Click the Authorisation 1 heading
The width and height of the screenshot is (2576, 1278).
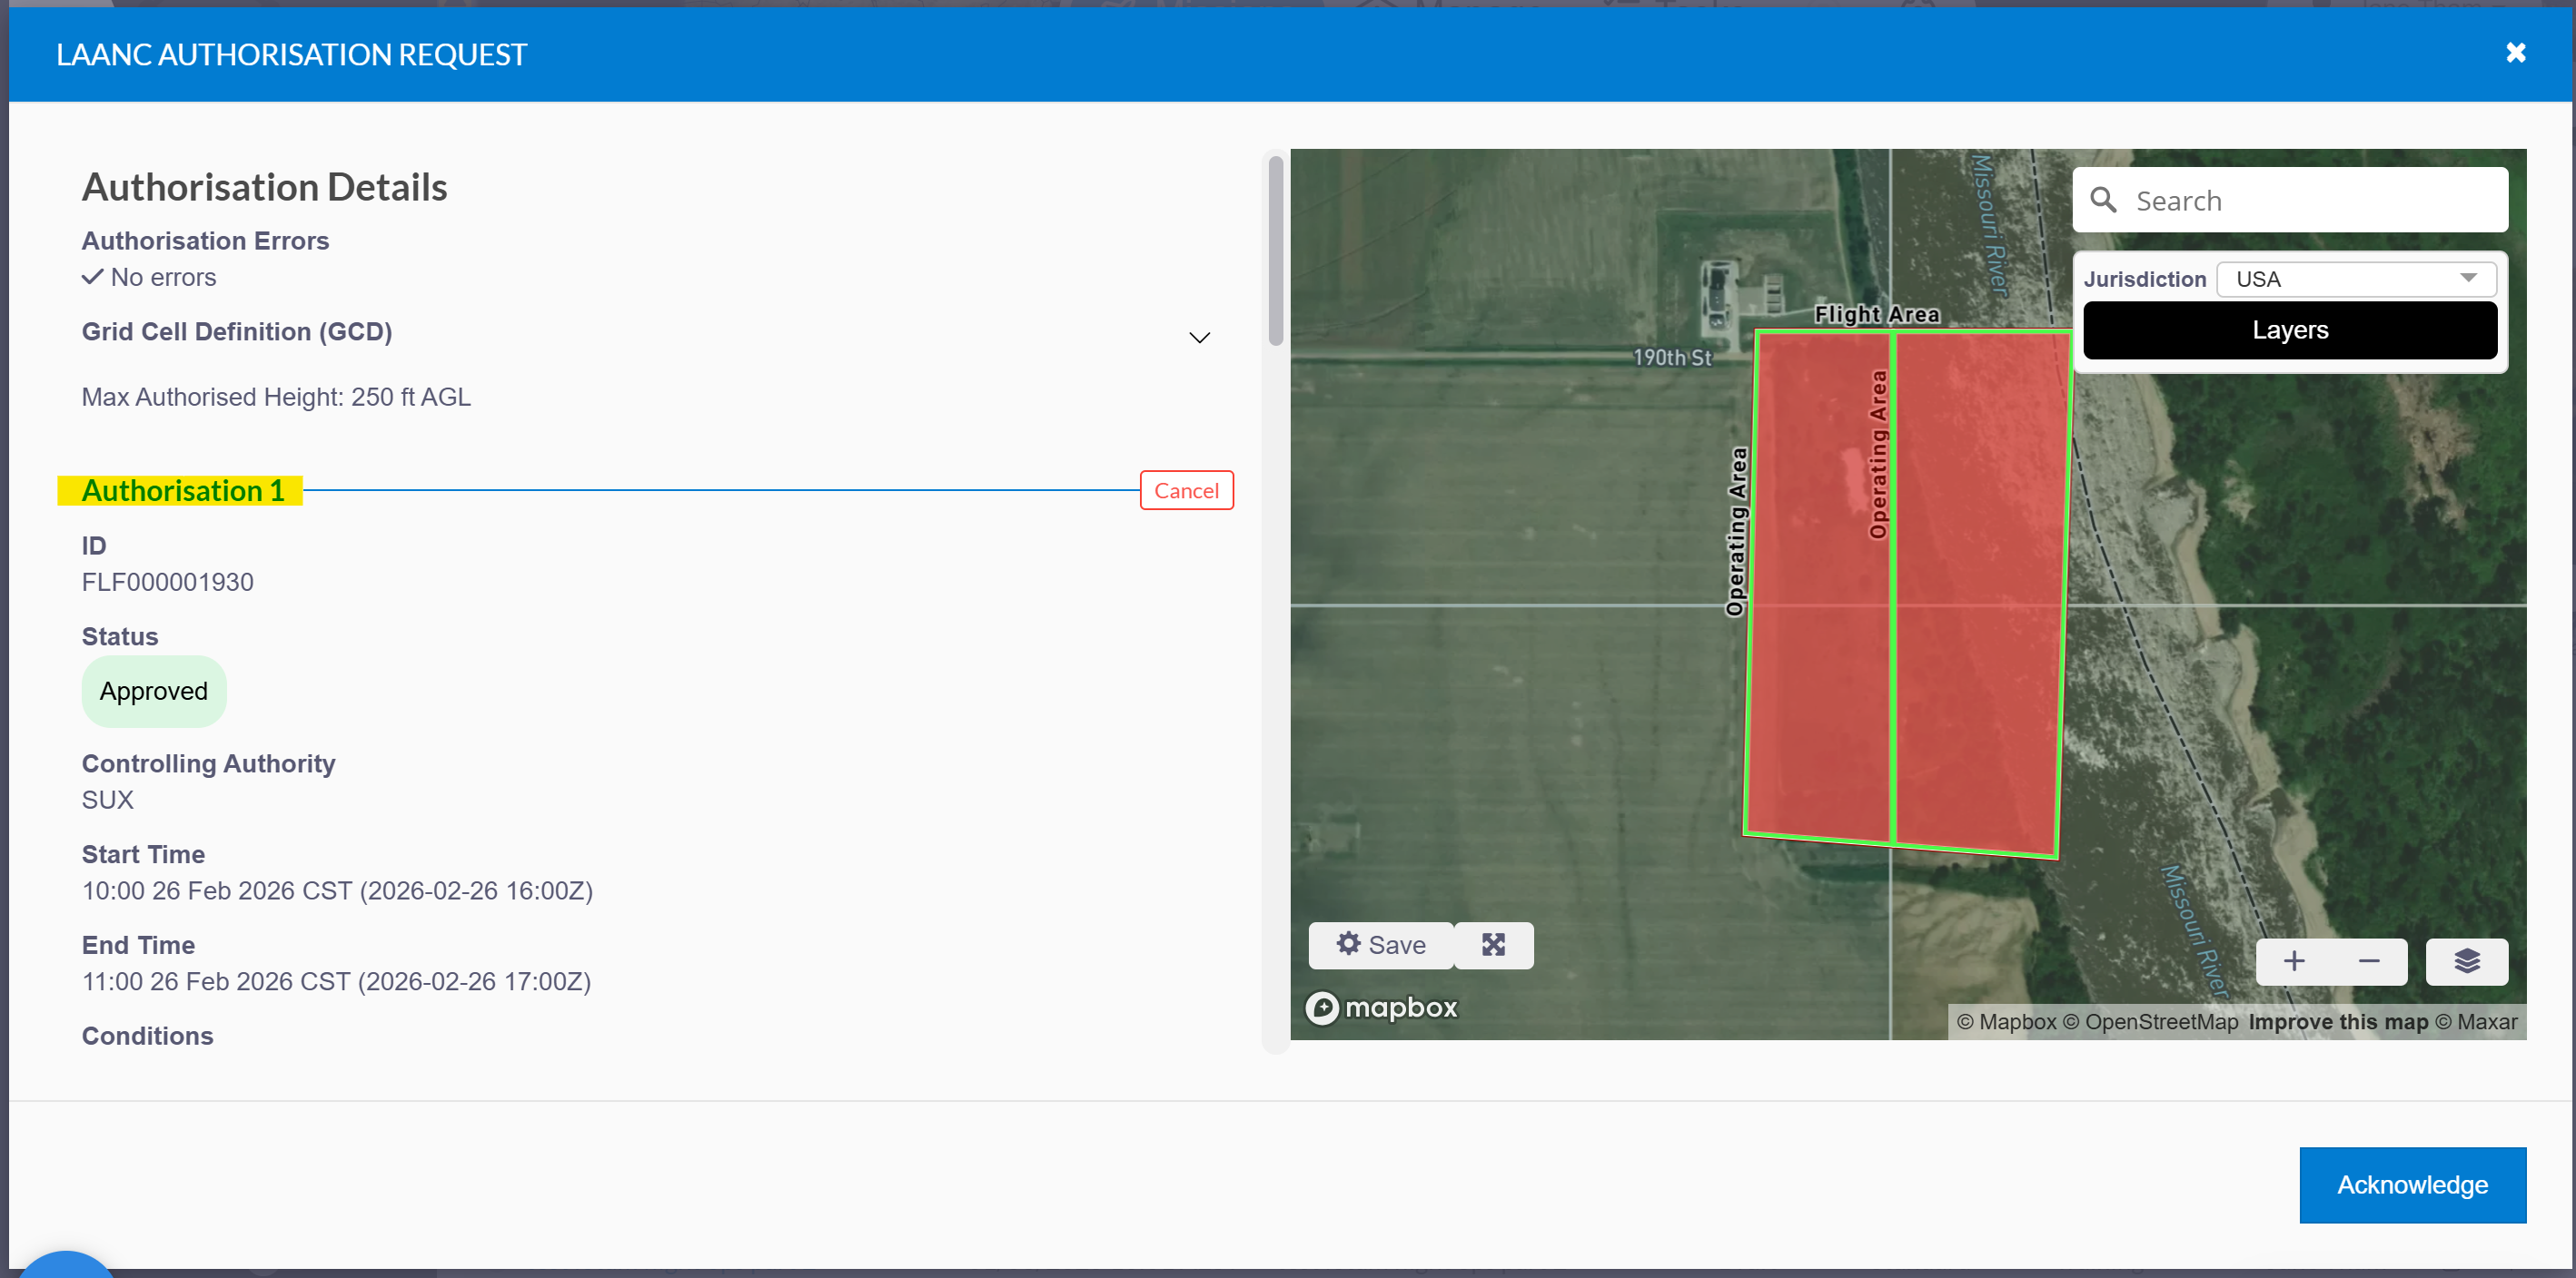pyautogui.click(x=182, y=491)
